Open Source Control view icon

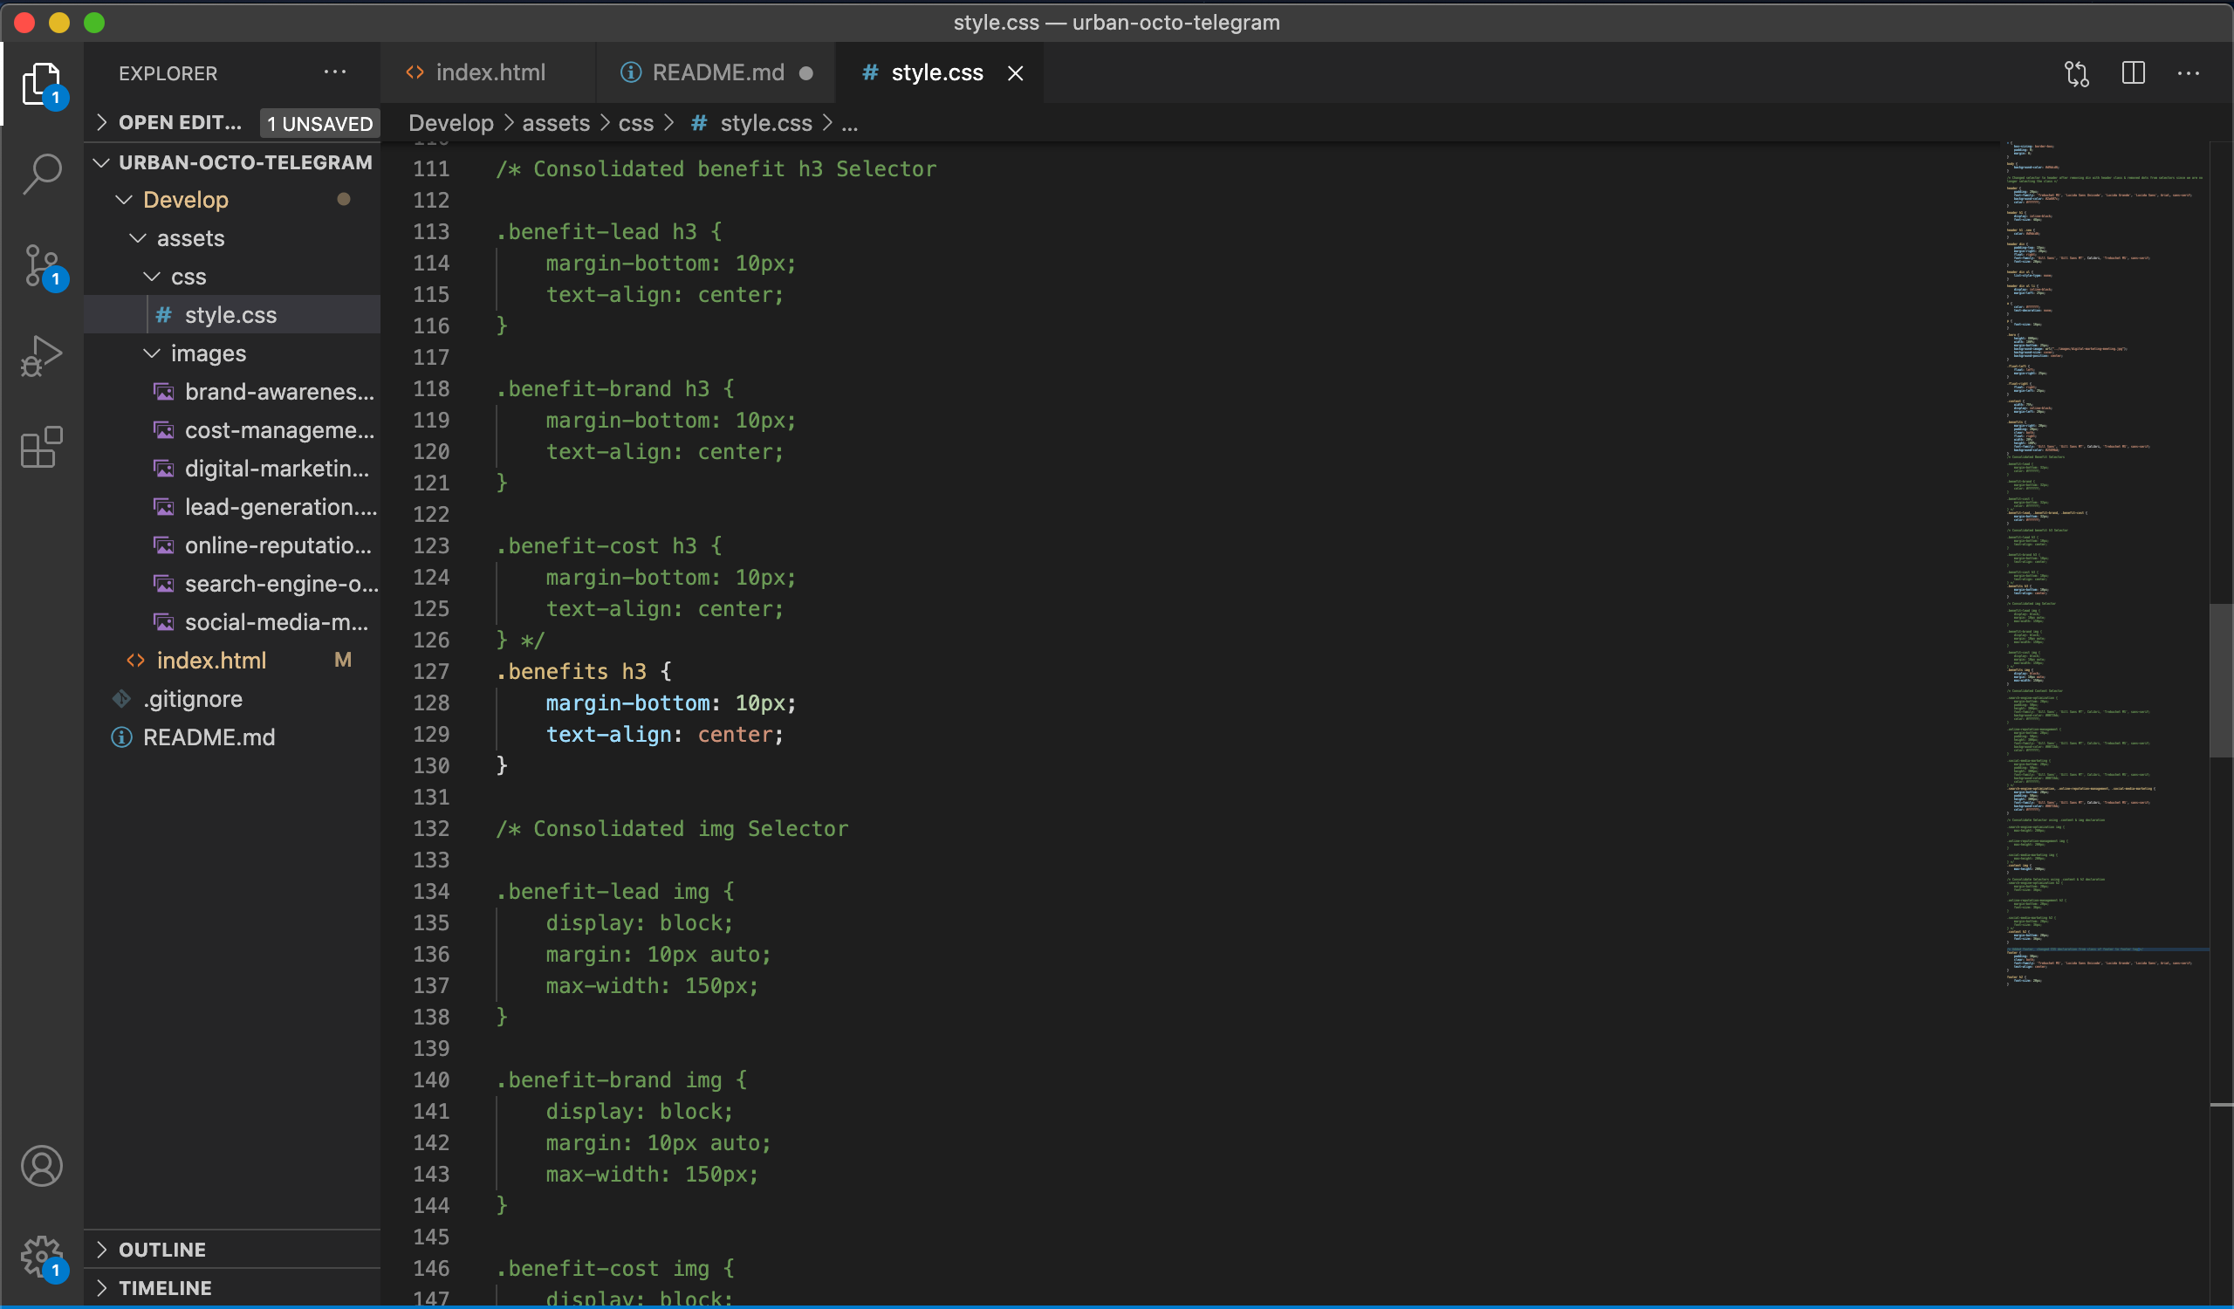[x=42, y=266]
